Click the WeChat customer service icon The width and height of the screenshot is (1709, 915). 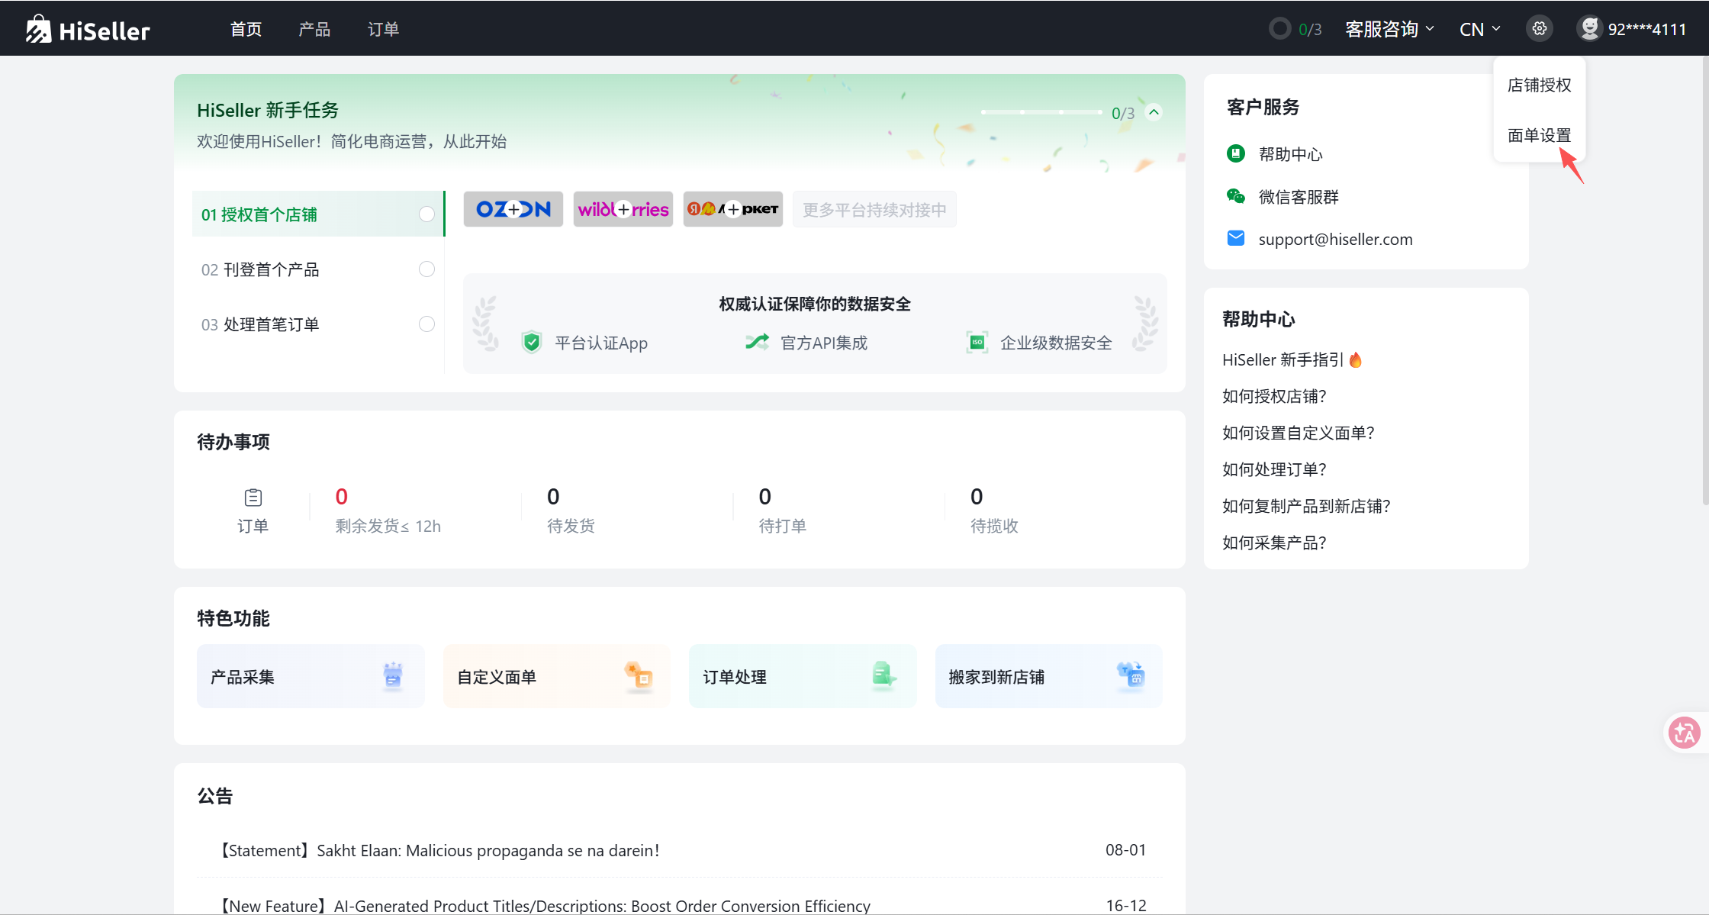point(1236,197)
